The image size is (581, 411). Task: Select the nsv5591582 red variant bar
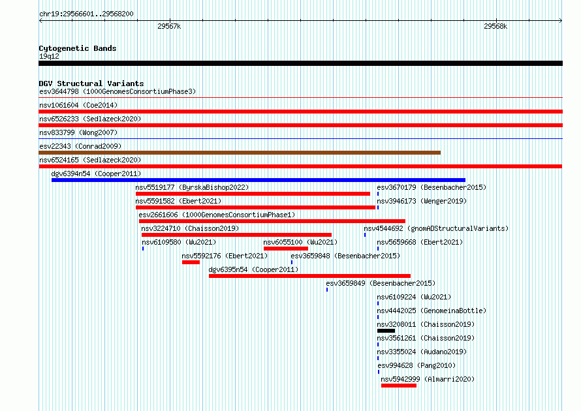(255, 207)
